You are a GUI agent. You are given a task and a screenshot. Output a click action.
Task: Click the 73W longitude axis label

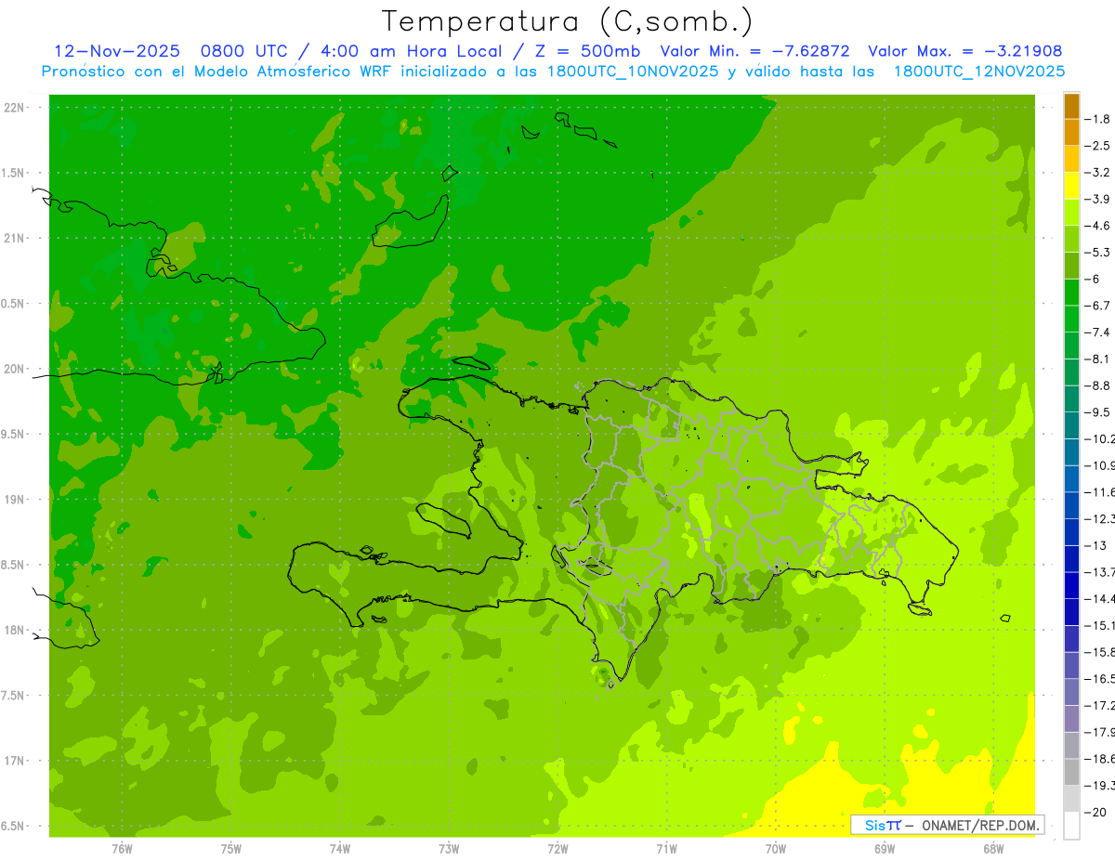(449, 848)
